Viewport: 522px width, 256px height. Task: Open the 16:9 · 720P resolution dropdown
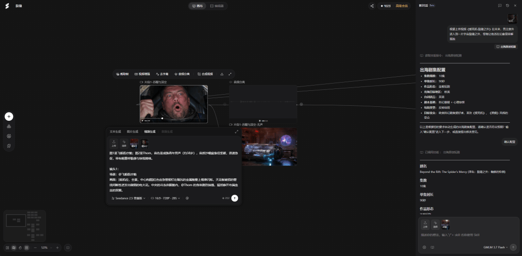pyautogui.click(x=165, y=198)
